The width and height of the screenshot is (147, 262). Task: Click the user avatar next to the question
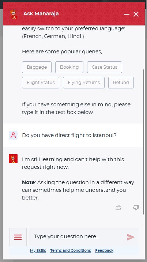(x=13, y=135)
